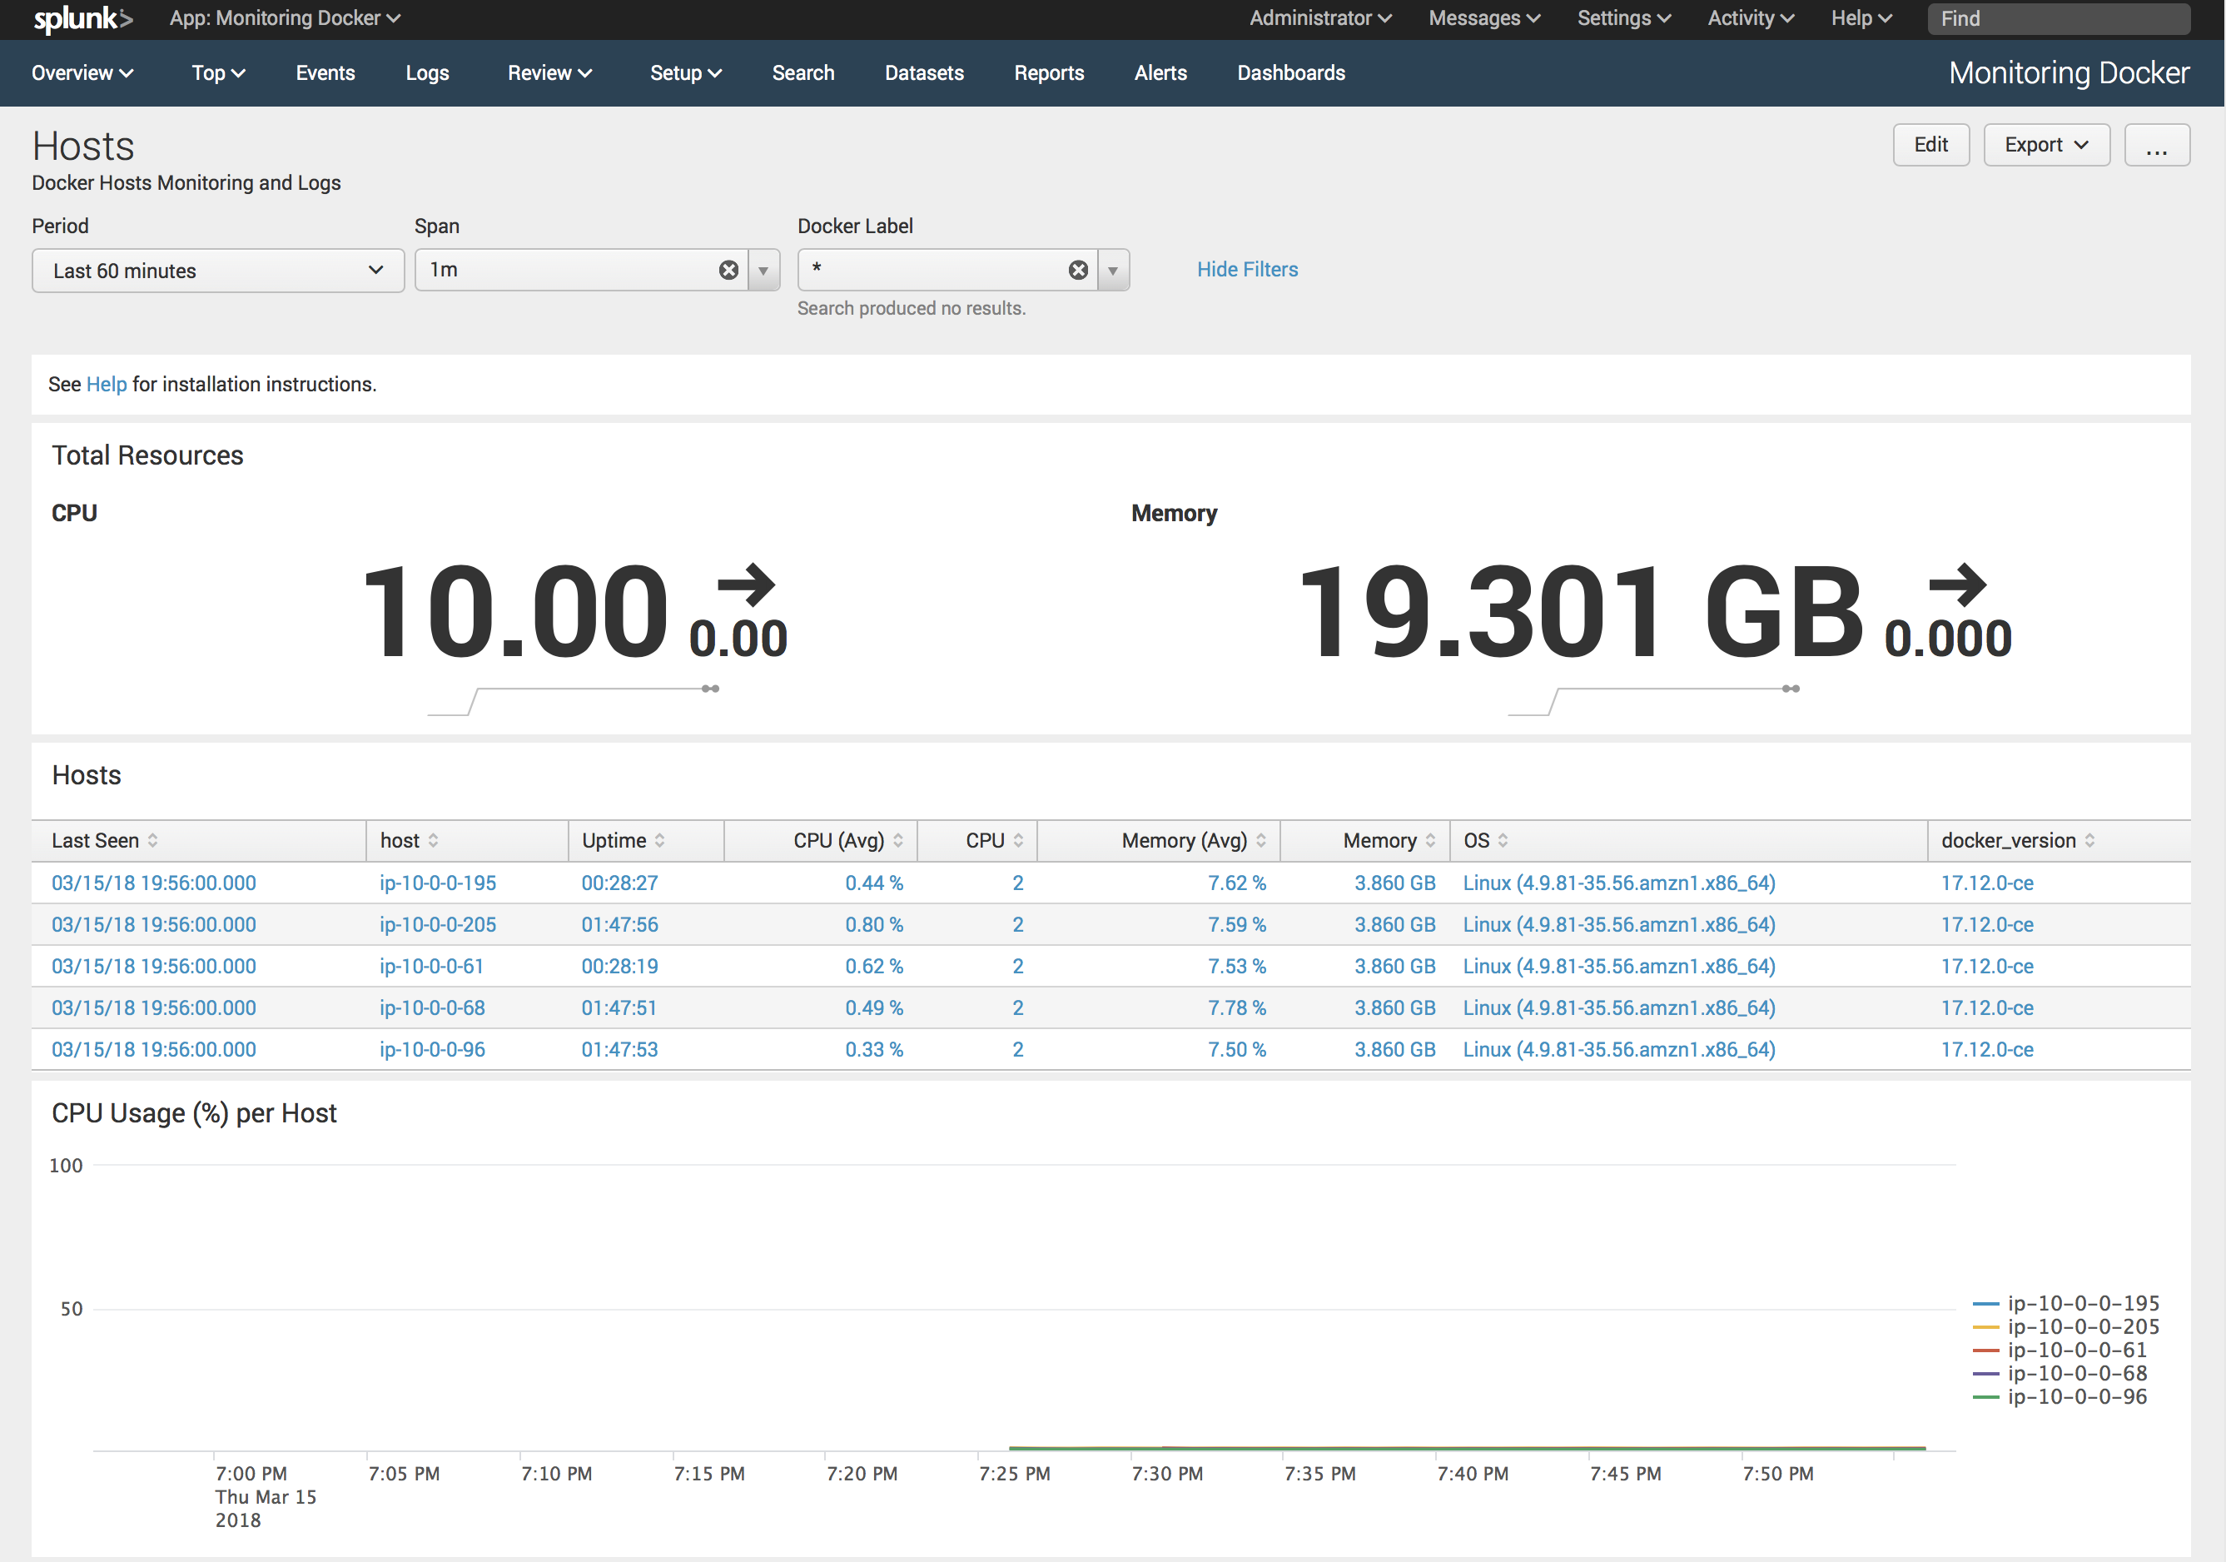Toggle ip-10-0-0-96 legend color swatch
The width and height of the screenshot is (2226, 1562).
[x=1985, y=1397]
